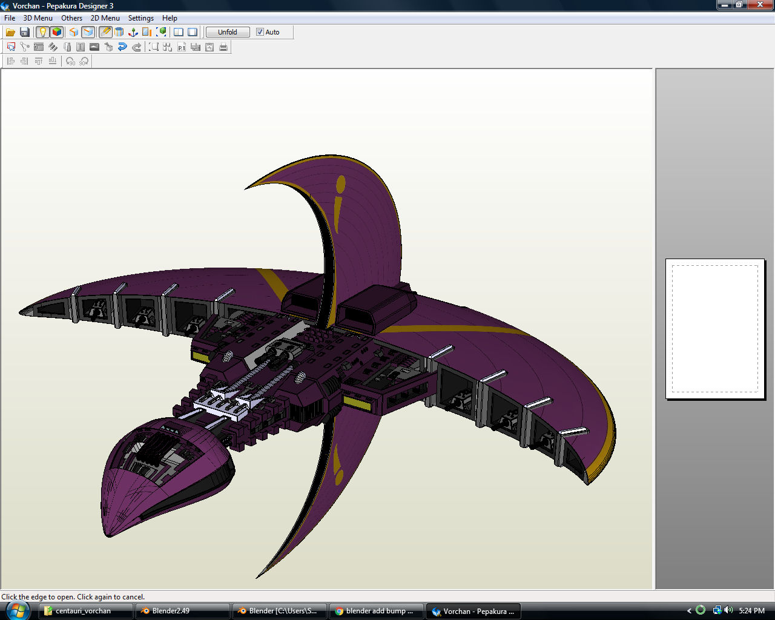Toggle the colored cube texture icon
The width and height of the screenshot is (775, 620).
coord(57,32)
